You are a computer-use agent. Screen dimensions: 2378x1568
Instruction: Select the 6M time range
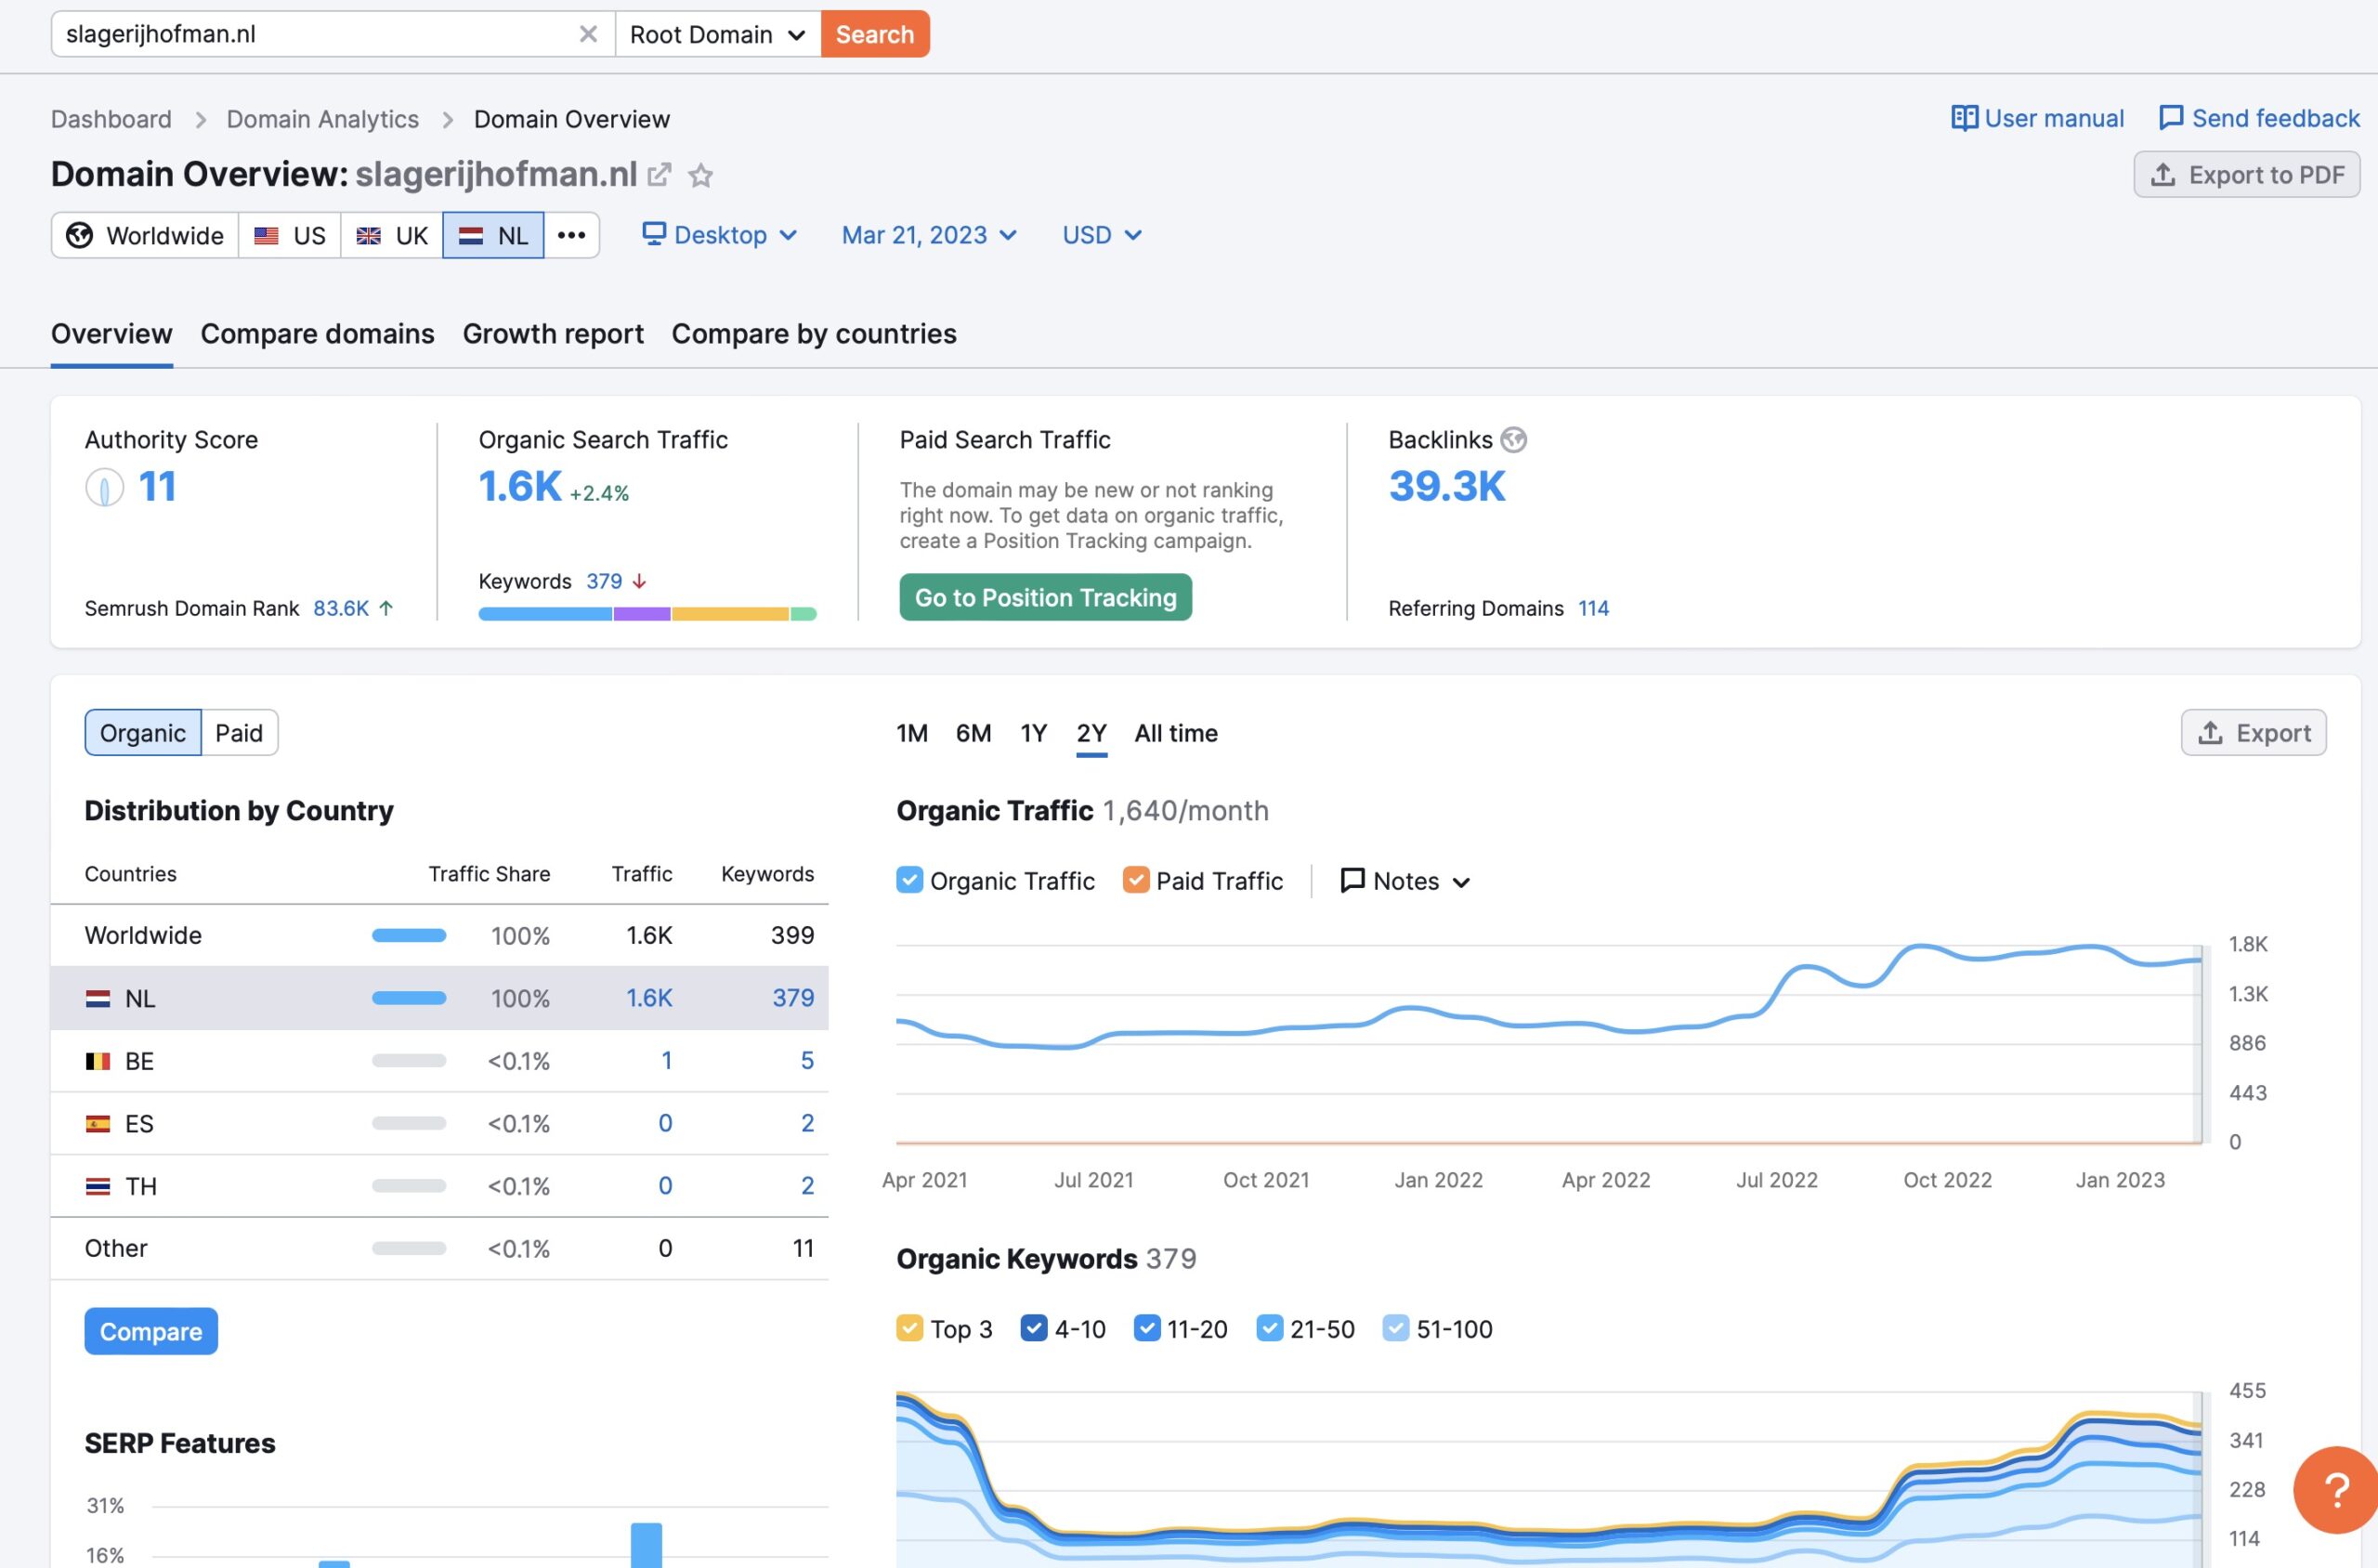tap(973, 733)
